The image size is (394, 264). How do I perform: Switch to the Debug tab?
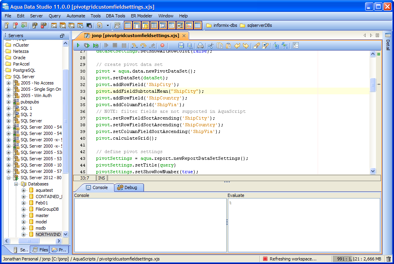tap(129, 187)
